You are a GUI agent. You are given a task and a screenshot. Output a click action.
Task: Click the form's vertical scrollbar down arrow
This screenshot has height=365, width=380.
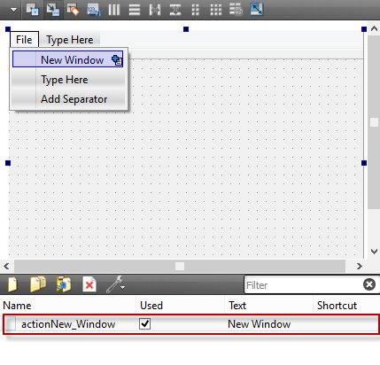pyautogui.click(x=374, y=252)
